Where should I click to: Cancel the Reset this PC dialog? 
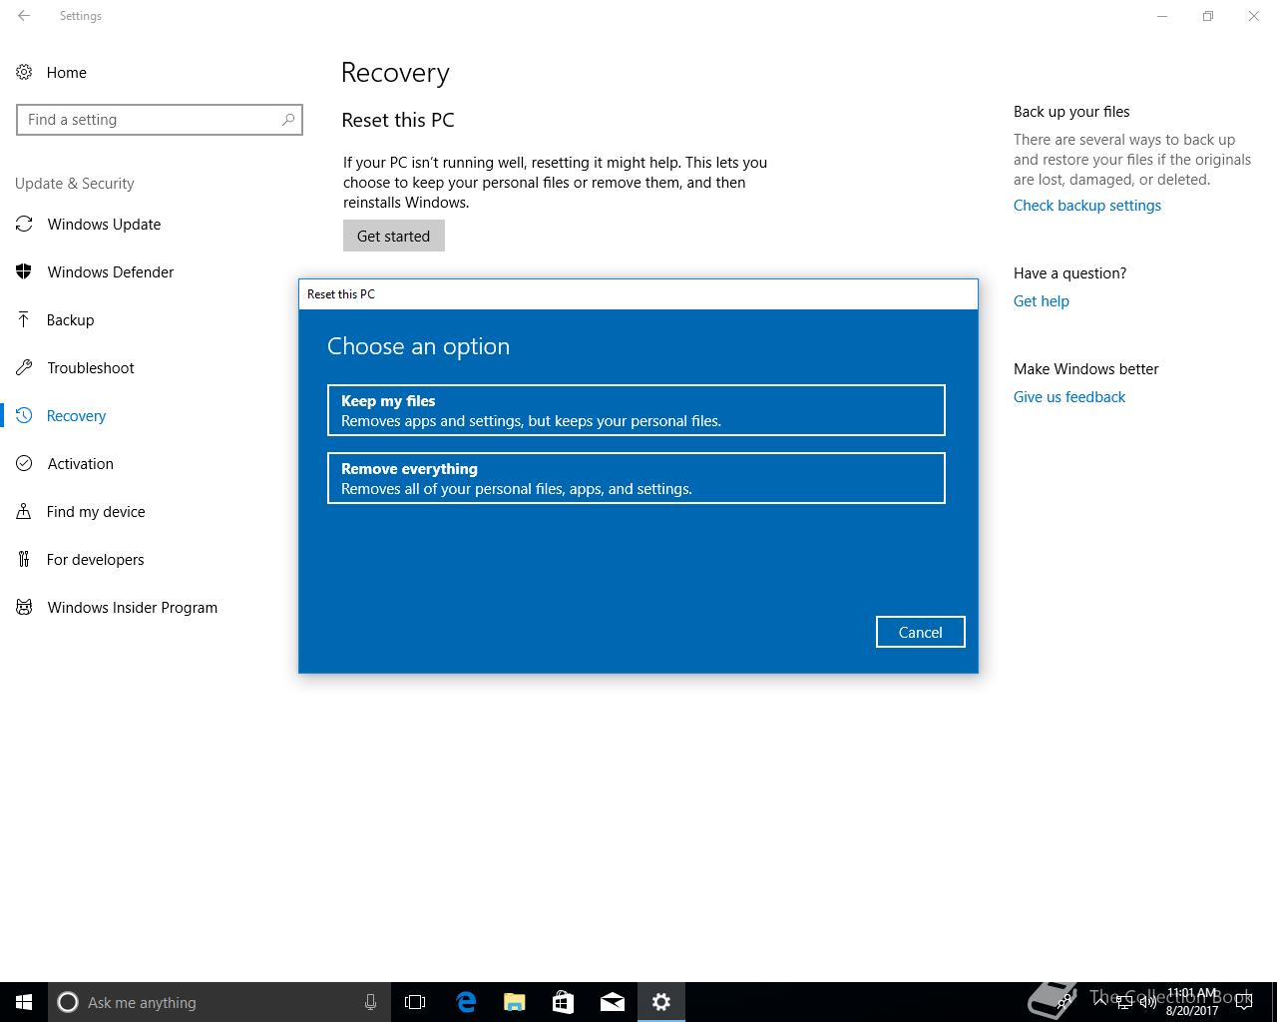[x=920, y=632]
